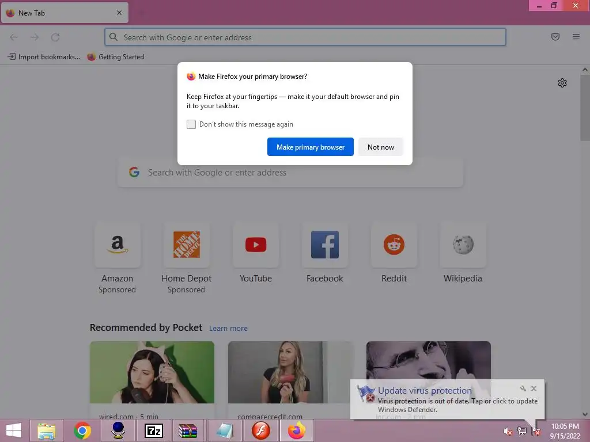
Task: Open the Facebook shortcut tile
Action: [325, 245]
